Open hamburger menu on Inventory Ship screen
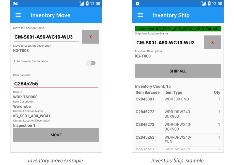Image resolution: width=234 pixels, height=165 pixels. 140,15
